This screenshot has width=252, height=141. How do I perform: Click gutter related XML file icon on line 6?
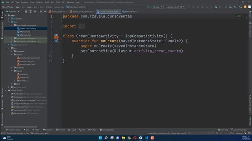pos(56,36)
